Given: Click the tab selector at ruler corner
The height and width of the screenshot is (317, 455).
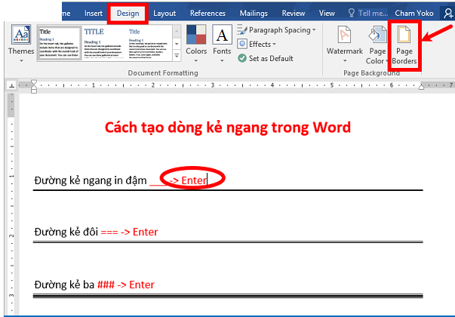Looking at the screenshot, I should coord(11,85).
